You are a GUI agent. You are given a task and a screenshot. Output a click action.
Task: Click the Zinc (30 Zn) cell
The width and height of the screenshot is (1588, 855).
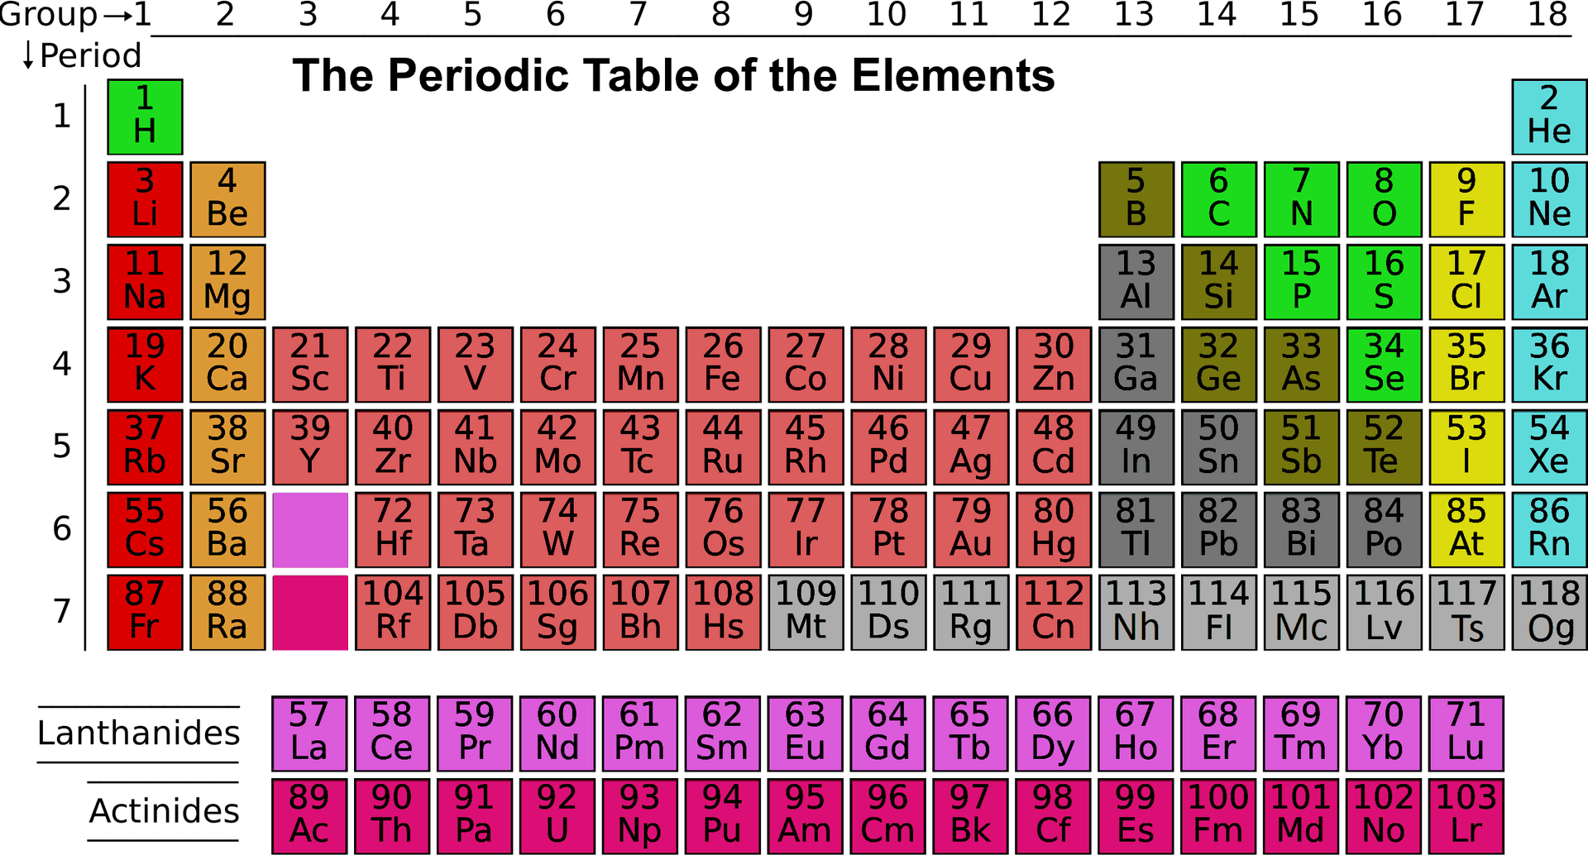pos(1054,365)
